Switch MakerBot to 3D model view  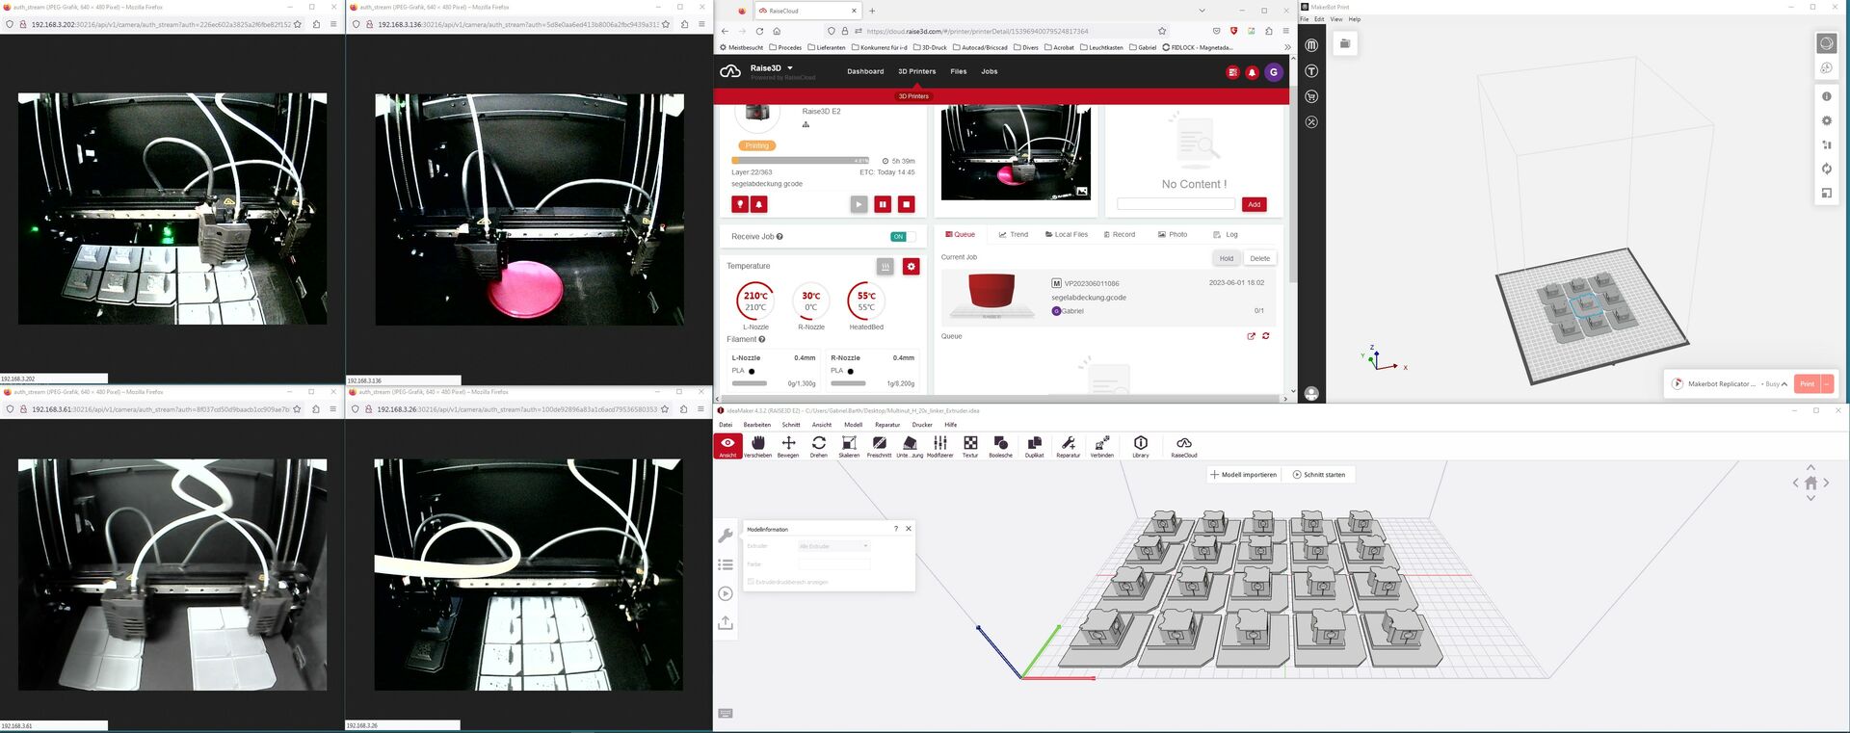(x=1826, y=43)
